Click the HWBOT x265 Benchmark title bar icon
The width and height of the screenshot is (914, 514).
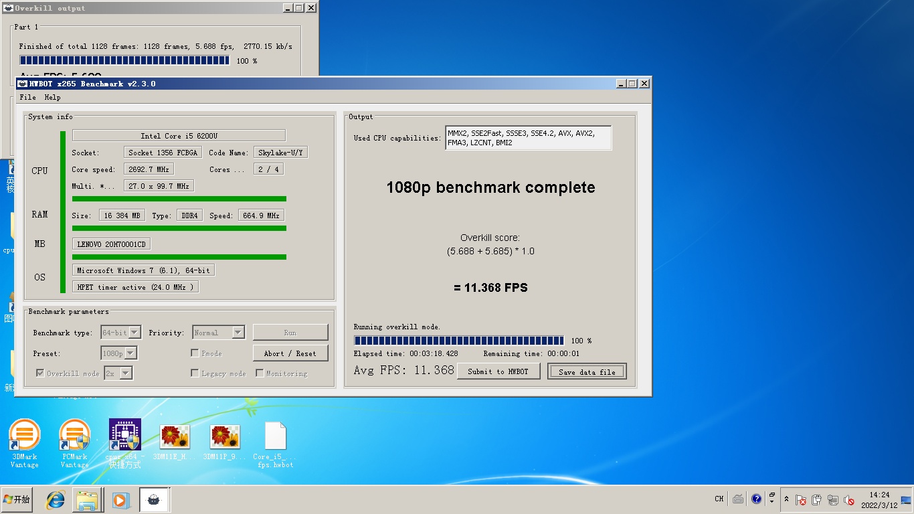[23, 84]
